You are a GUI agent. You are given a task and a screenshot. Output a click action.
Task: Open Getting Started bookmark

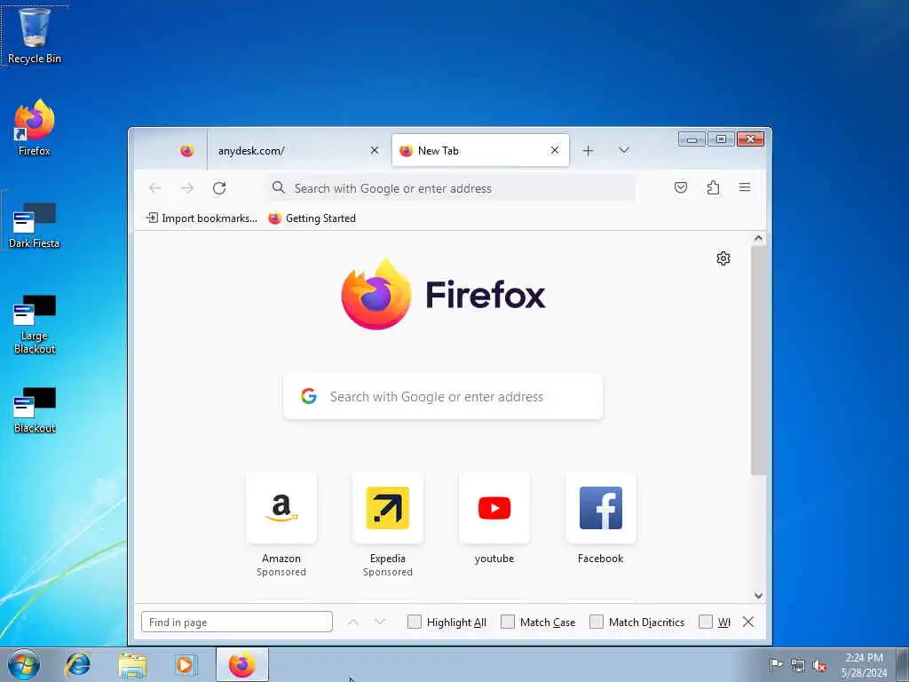pos(312,218)
